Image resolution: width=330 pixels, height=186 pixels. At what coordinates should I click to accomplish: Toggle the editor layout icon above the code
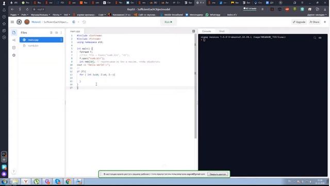[x=194, y=31]
